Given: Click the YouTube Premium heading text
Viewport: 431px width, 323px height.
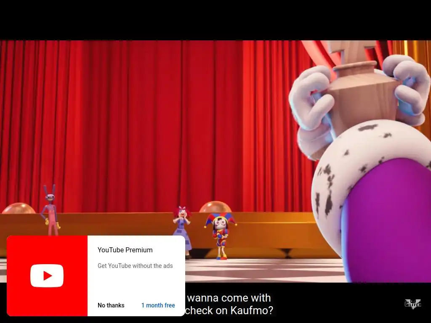Looking at the screenshot, I should coord(125,250).
